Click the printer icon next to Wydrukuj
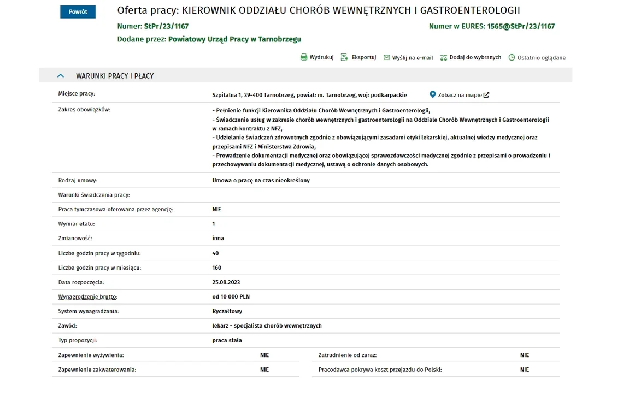The height and width of the screenshot is (393, 629). [x=304, y=57]
